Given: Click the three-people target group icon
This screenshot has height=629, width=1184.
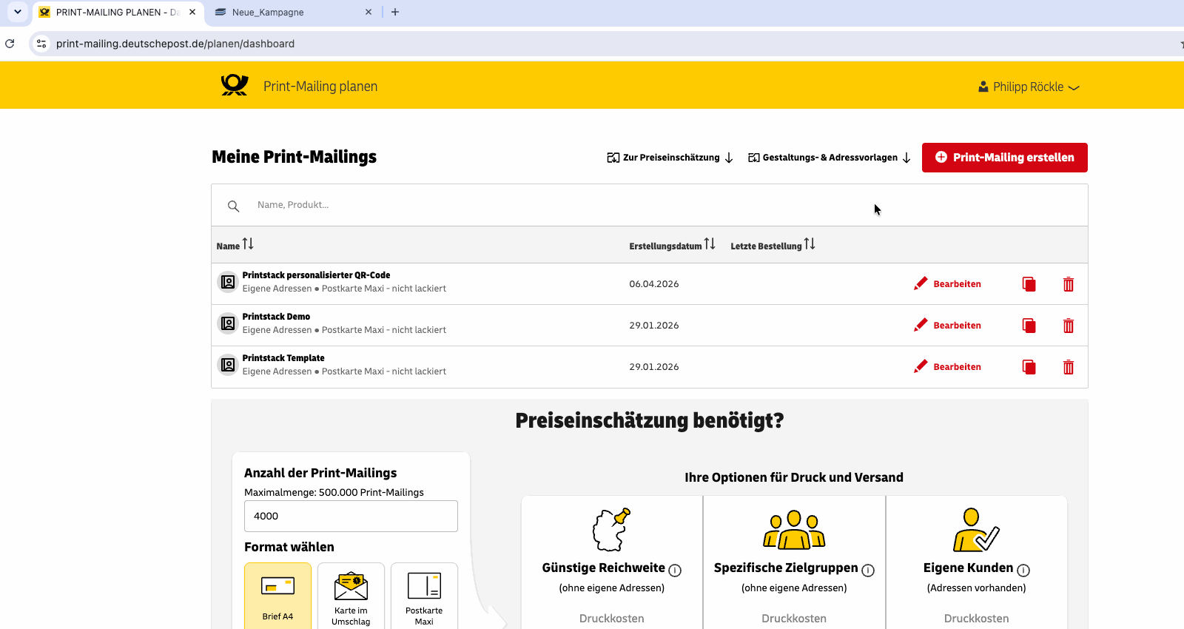Looking at the screenshot, I should (794, 529).
